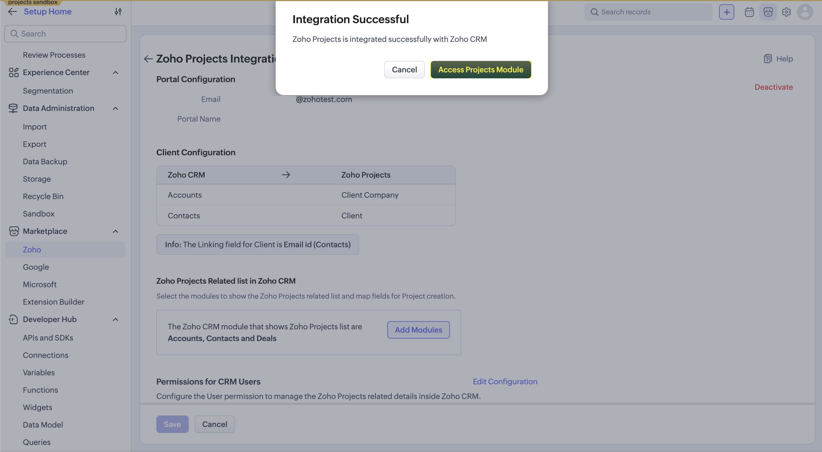Open Import under Data Administration
This screenshot has height=452, width=822.
pos(35,127)
